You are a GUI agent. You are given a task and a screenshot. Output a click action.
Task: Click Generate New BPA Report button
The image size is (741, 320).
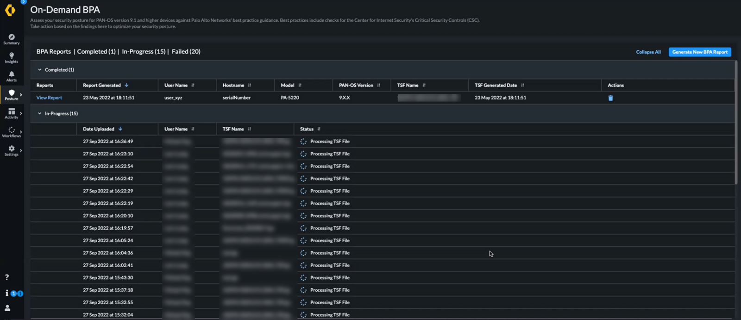699,52
